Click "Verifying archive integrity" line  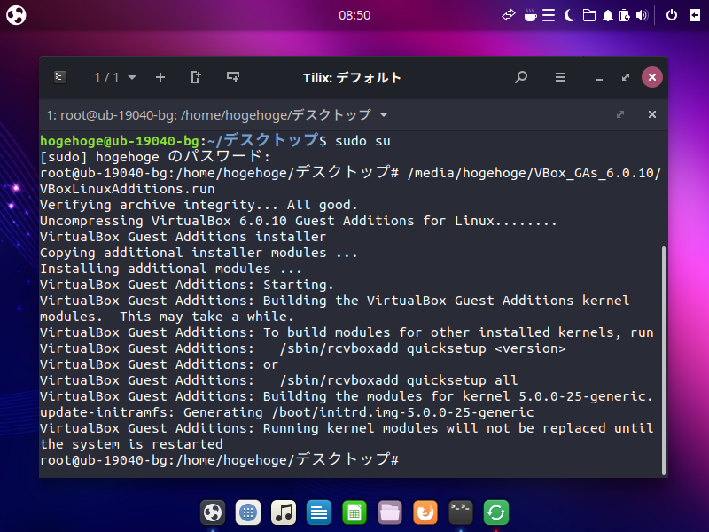coord(199,205)
